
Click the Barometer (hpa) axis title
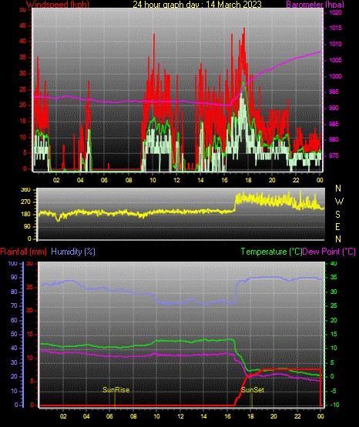coord(315,5)
